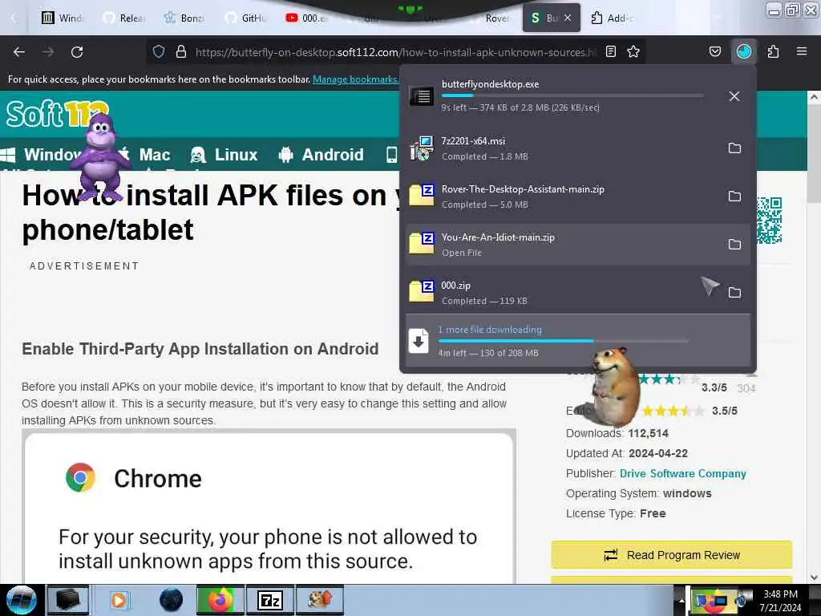This screenshot has height=616, width=821.
Task: Open the installer taskbar item with arrow
Action: click(x=320, y=600)
